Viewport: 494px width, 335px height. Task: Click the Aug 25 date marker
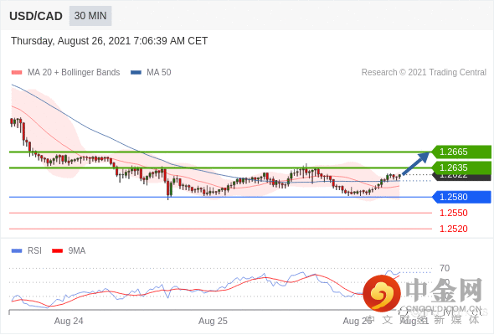pos(213,321)
